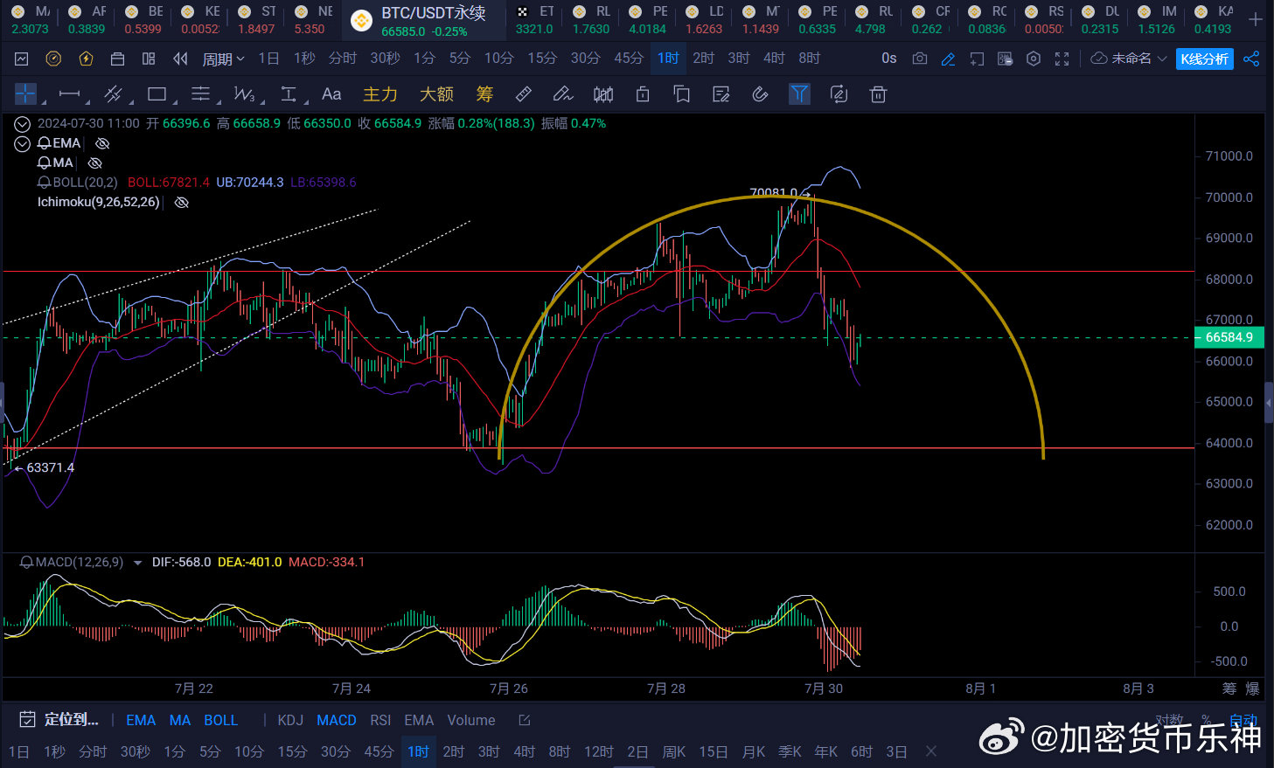Enter fullscreen with the expand icon
Image resolution: width=1274 pixels, height=768 pixels.
(1062, 59)
